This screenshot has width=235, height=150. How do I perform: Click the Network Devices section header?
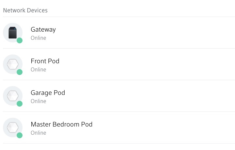pyautogui.click(x=25, y=10)
